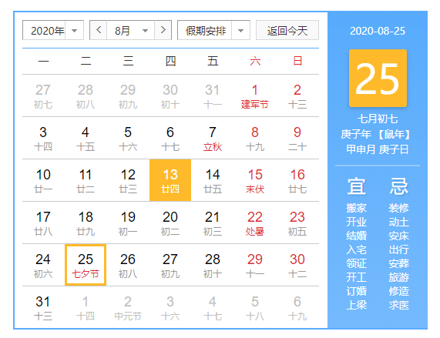Viewport: 440px width, 338px height.
Task: Select September 2 中元节 date
Action: click(128, 307)
